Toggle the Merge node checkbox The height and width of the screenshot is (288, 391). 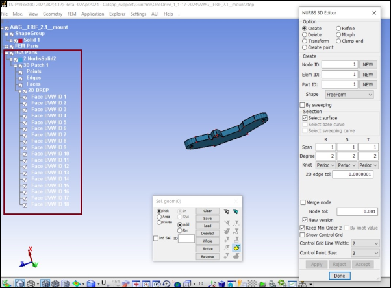tap(304, 202)
